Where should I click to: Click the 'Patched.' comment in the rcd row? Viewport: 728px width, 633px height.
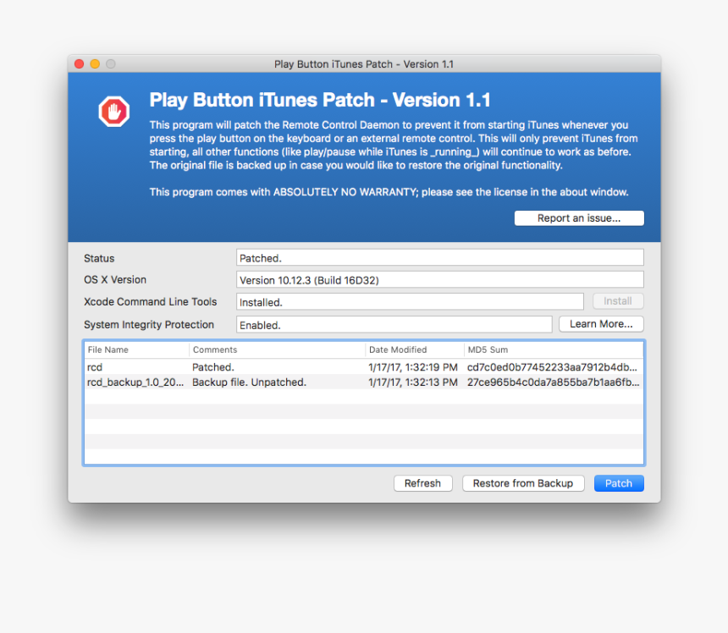click(x=213, y=367)
